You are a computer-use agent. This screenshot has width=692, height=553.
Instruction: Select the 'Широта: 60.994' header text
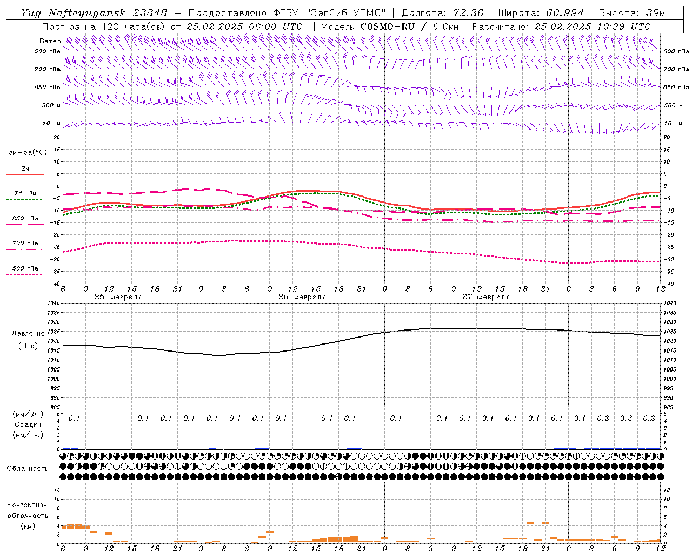coord(541,13)
